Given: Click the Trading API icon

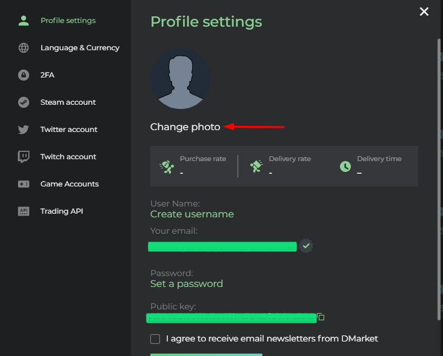Looking at the screenshot, I should click(24, 211).
